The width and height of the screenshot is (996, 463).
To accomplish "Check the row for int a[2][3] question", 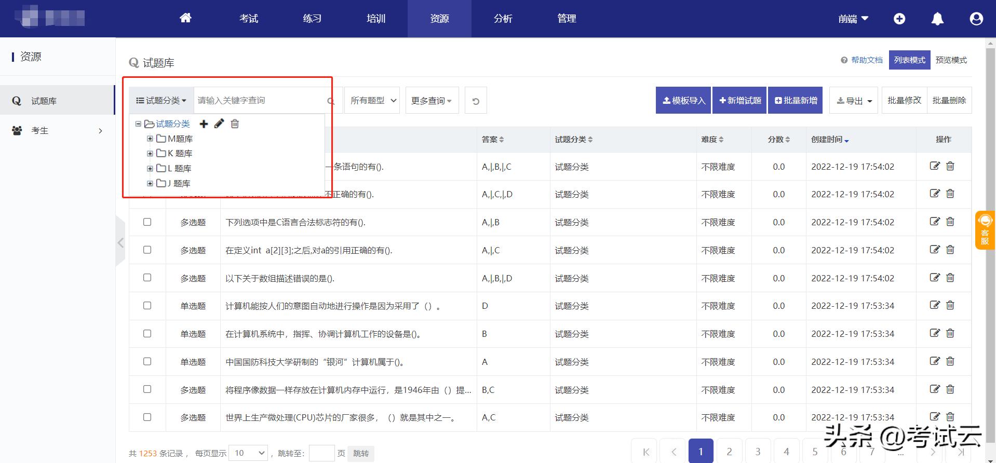I will coord(147,250).
